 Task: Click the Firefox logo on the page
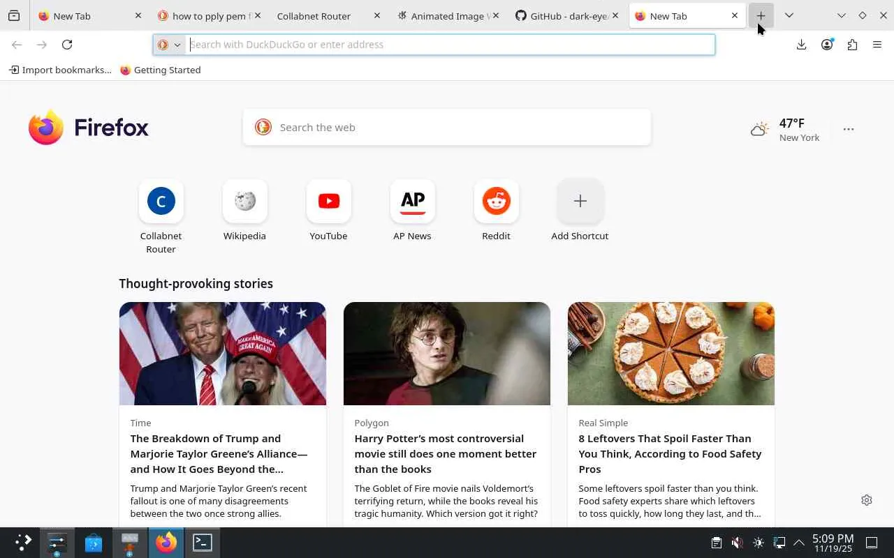89,128
